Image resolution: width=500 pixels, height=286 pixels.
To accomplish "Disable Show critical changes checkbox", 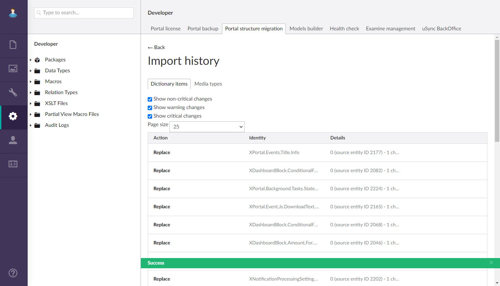I will (x=150, y=116).
